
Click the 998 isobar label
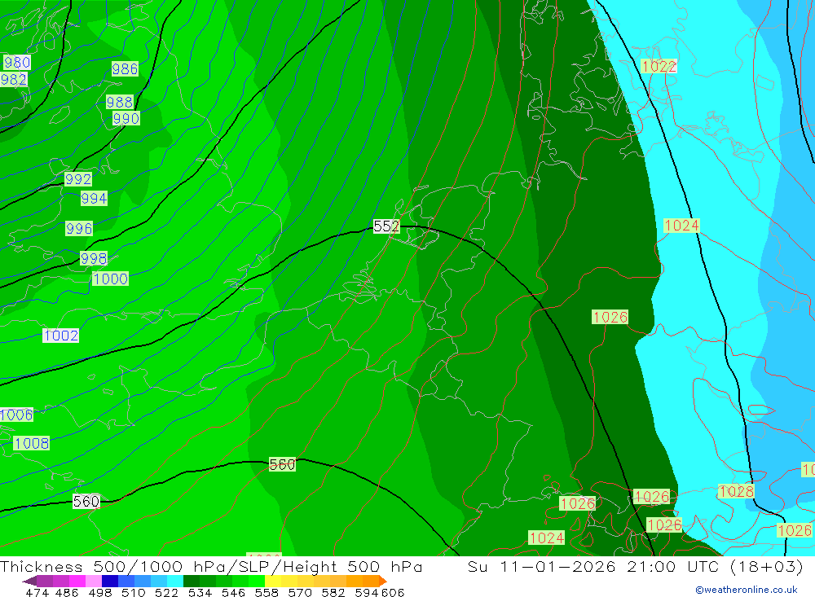[94, 259]
